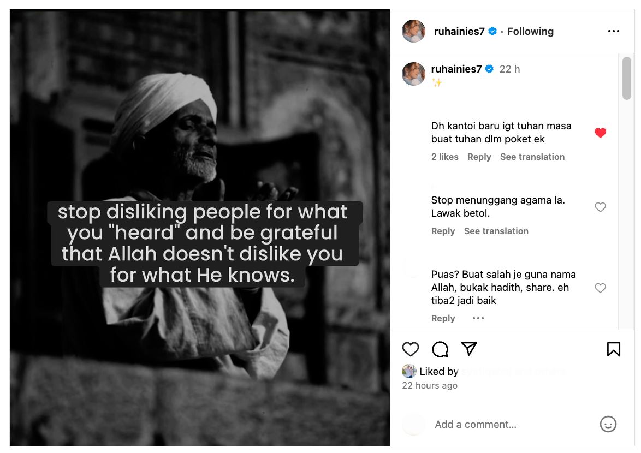The width and height of the screenshot is (641, 453).
Task: Like the post using the heart icon
Action: click(411, 349)
